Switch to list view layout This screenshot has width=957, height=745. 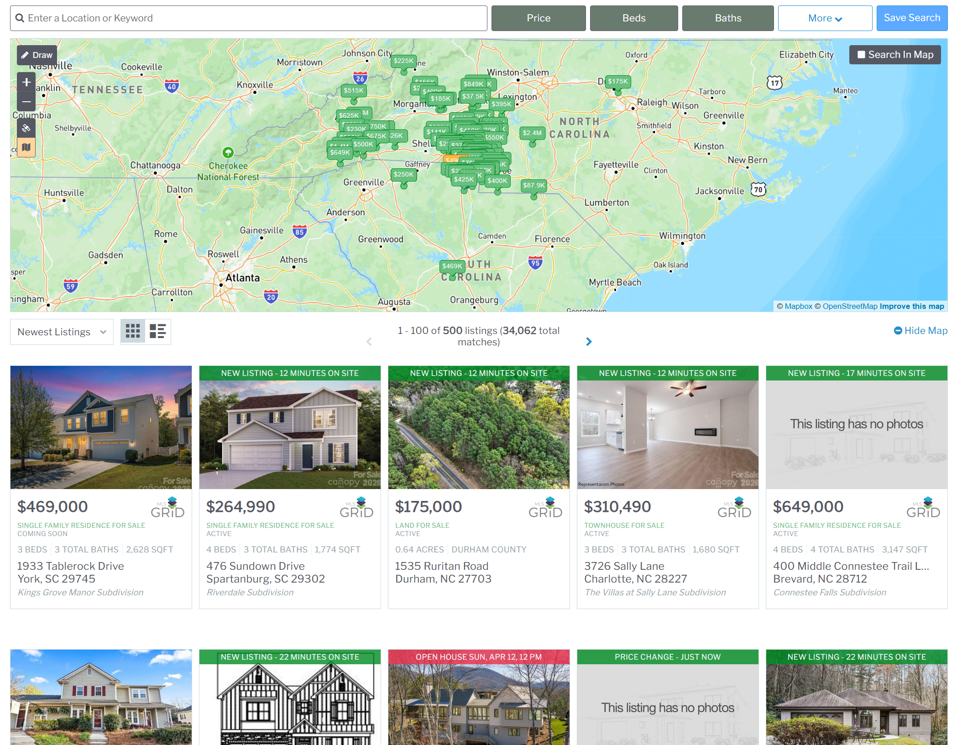(158, 331)
